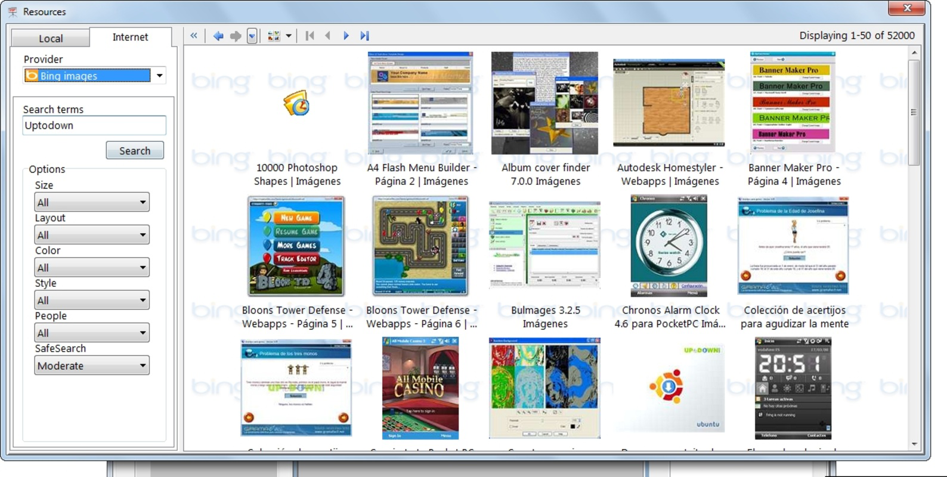Click the 'Displaying 1-50 of 52000' text
947x477 pixels.
[857, 36]
